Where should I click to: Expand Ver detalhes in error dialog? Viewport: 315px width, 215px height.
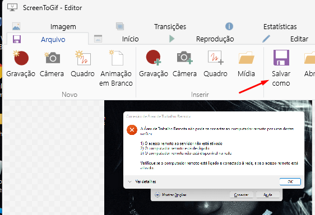[142, 181]
